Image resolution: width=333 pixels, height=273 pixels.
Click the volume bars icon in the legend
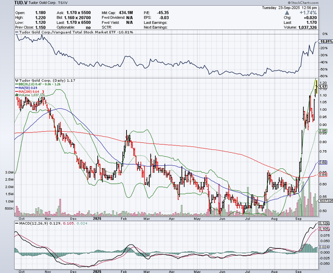(16, 95)
